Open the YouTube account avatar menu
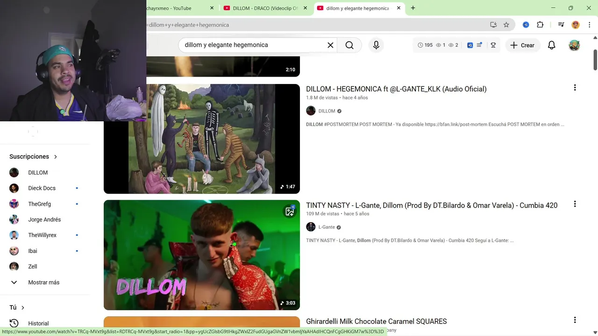Viewport: 598px width, 336px height. (574, 45)
